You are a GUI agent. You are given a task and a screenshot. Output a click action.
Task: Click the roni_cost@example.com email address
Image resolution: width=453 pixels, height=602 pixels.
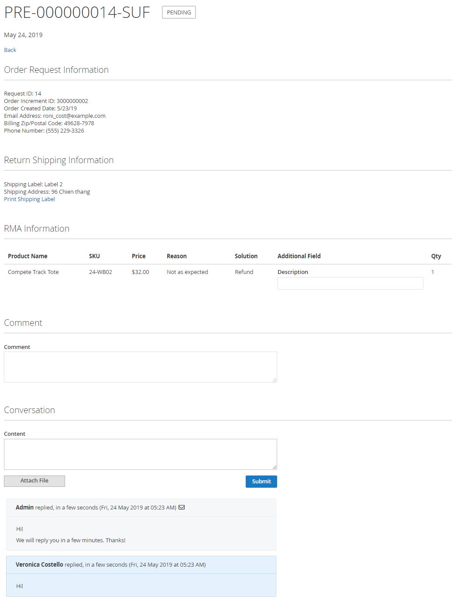[x=74, y=116]
